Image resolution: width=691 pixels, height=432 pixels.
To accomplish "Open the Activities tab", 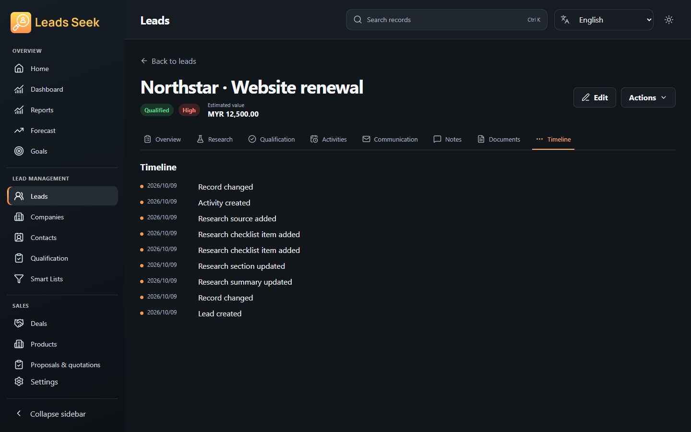I will (328, 139).
